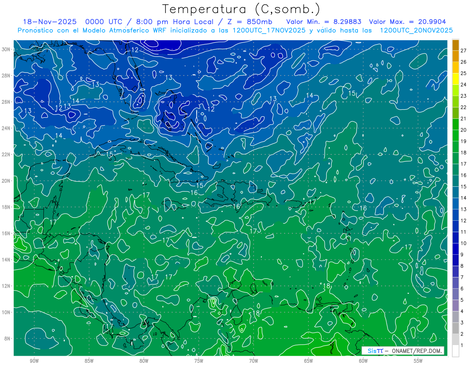Click the 'Valor Min. = 8.29883' readout

[324, 22]
